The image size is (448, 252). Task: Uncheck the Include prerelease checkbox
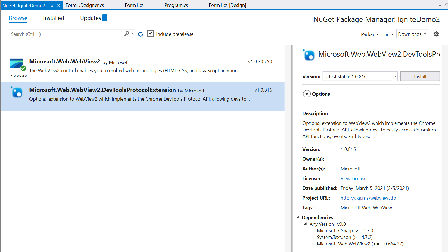point(150,33)
